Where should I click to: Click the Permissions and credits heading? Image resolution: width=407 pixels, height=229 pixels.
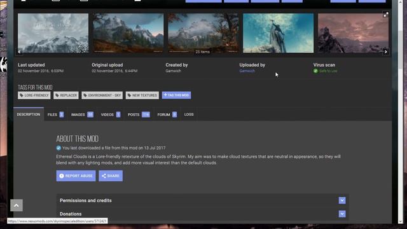pyautogui.click(x=86, y=200)
